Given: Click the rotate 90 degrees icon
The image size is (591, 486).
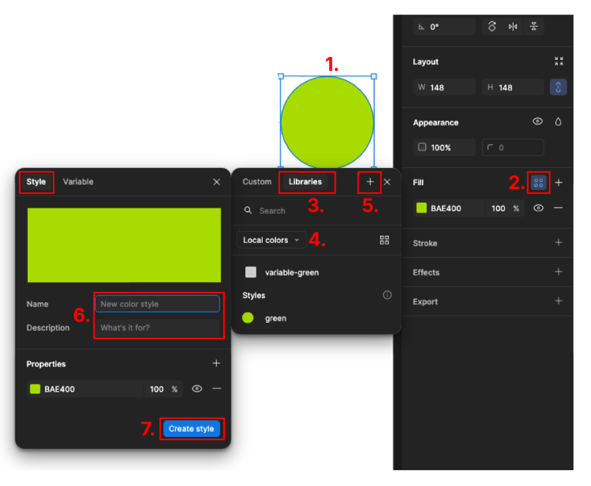Looking at the screenshot, I should coord(492,27).
